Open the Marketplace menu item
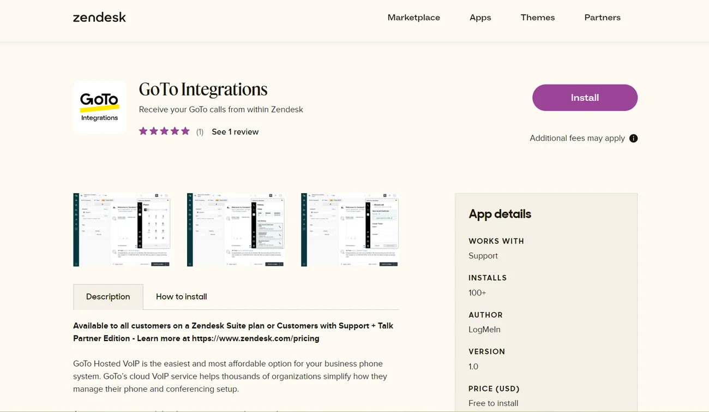The width and height of the screenshot is (709, 412). coord(413,17)
